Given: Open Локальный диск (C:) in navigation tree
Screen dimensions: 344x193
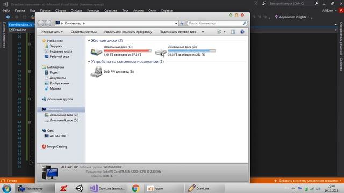Looking at the screenshot, I should click(64, 115).
